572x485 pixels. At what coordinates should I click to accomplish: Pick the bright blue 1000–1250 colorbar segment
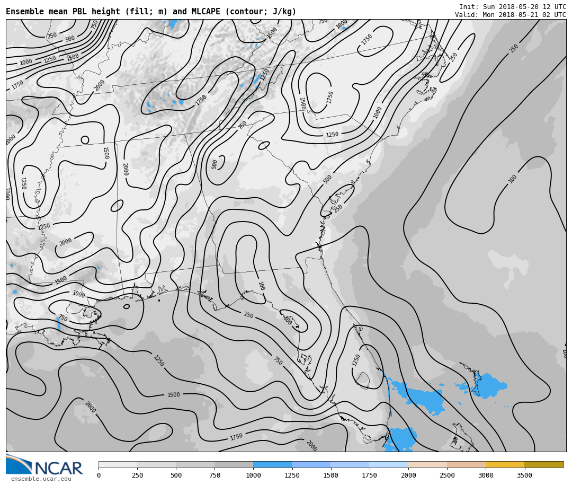click(272, 464)
